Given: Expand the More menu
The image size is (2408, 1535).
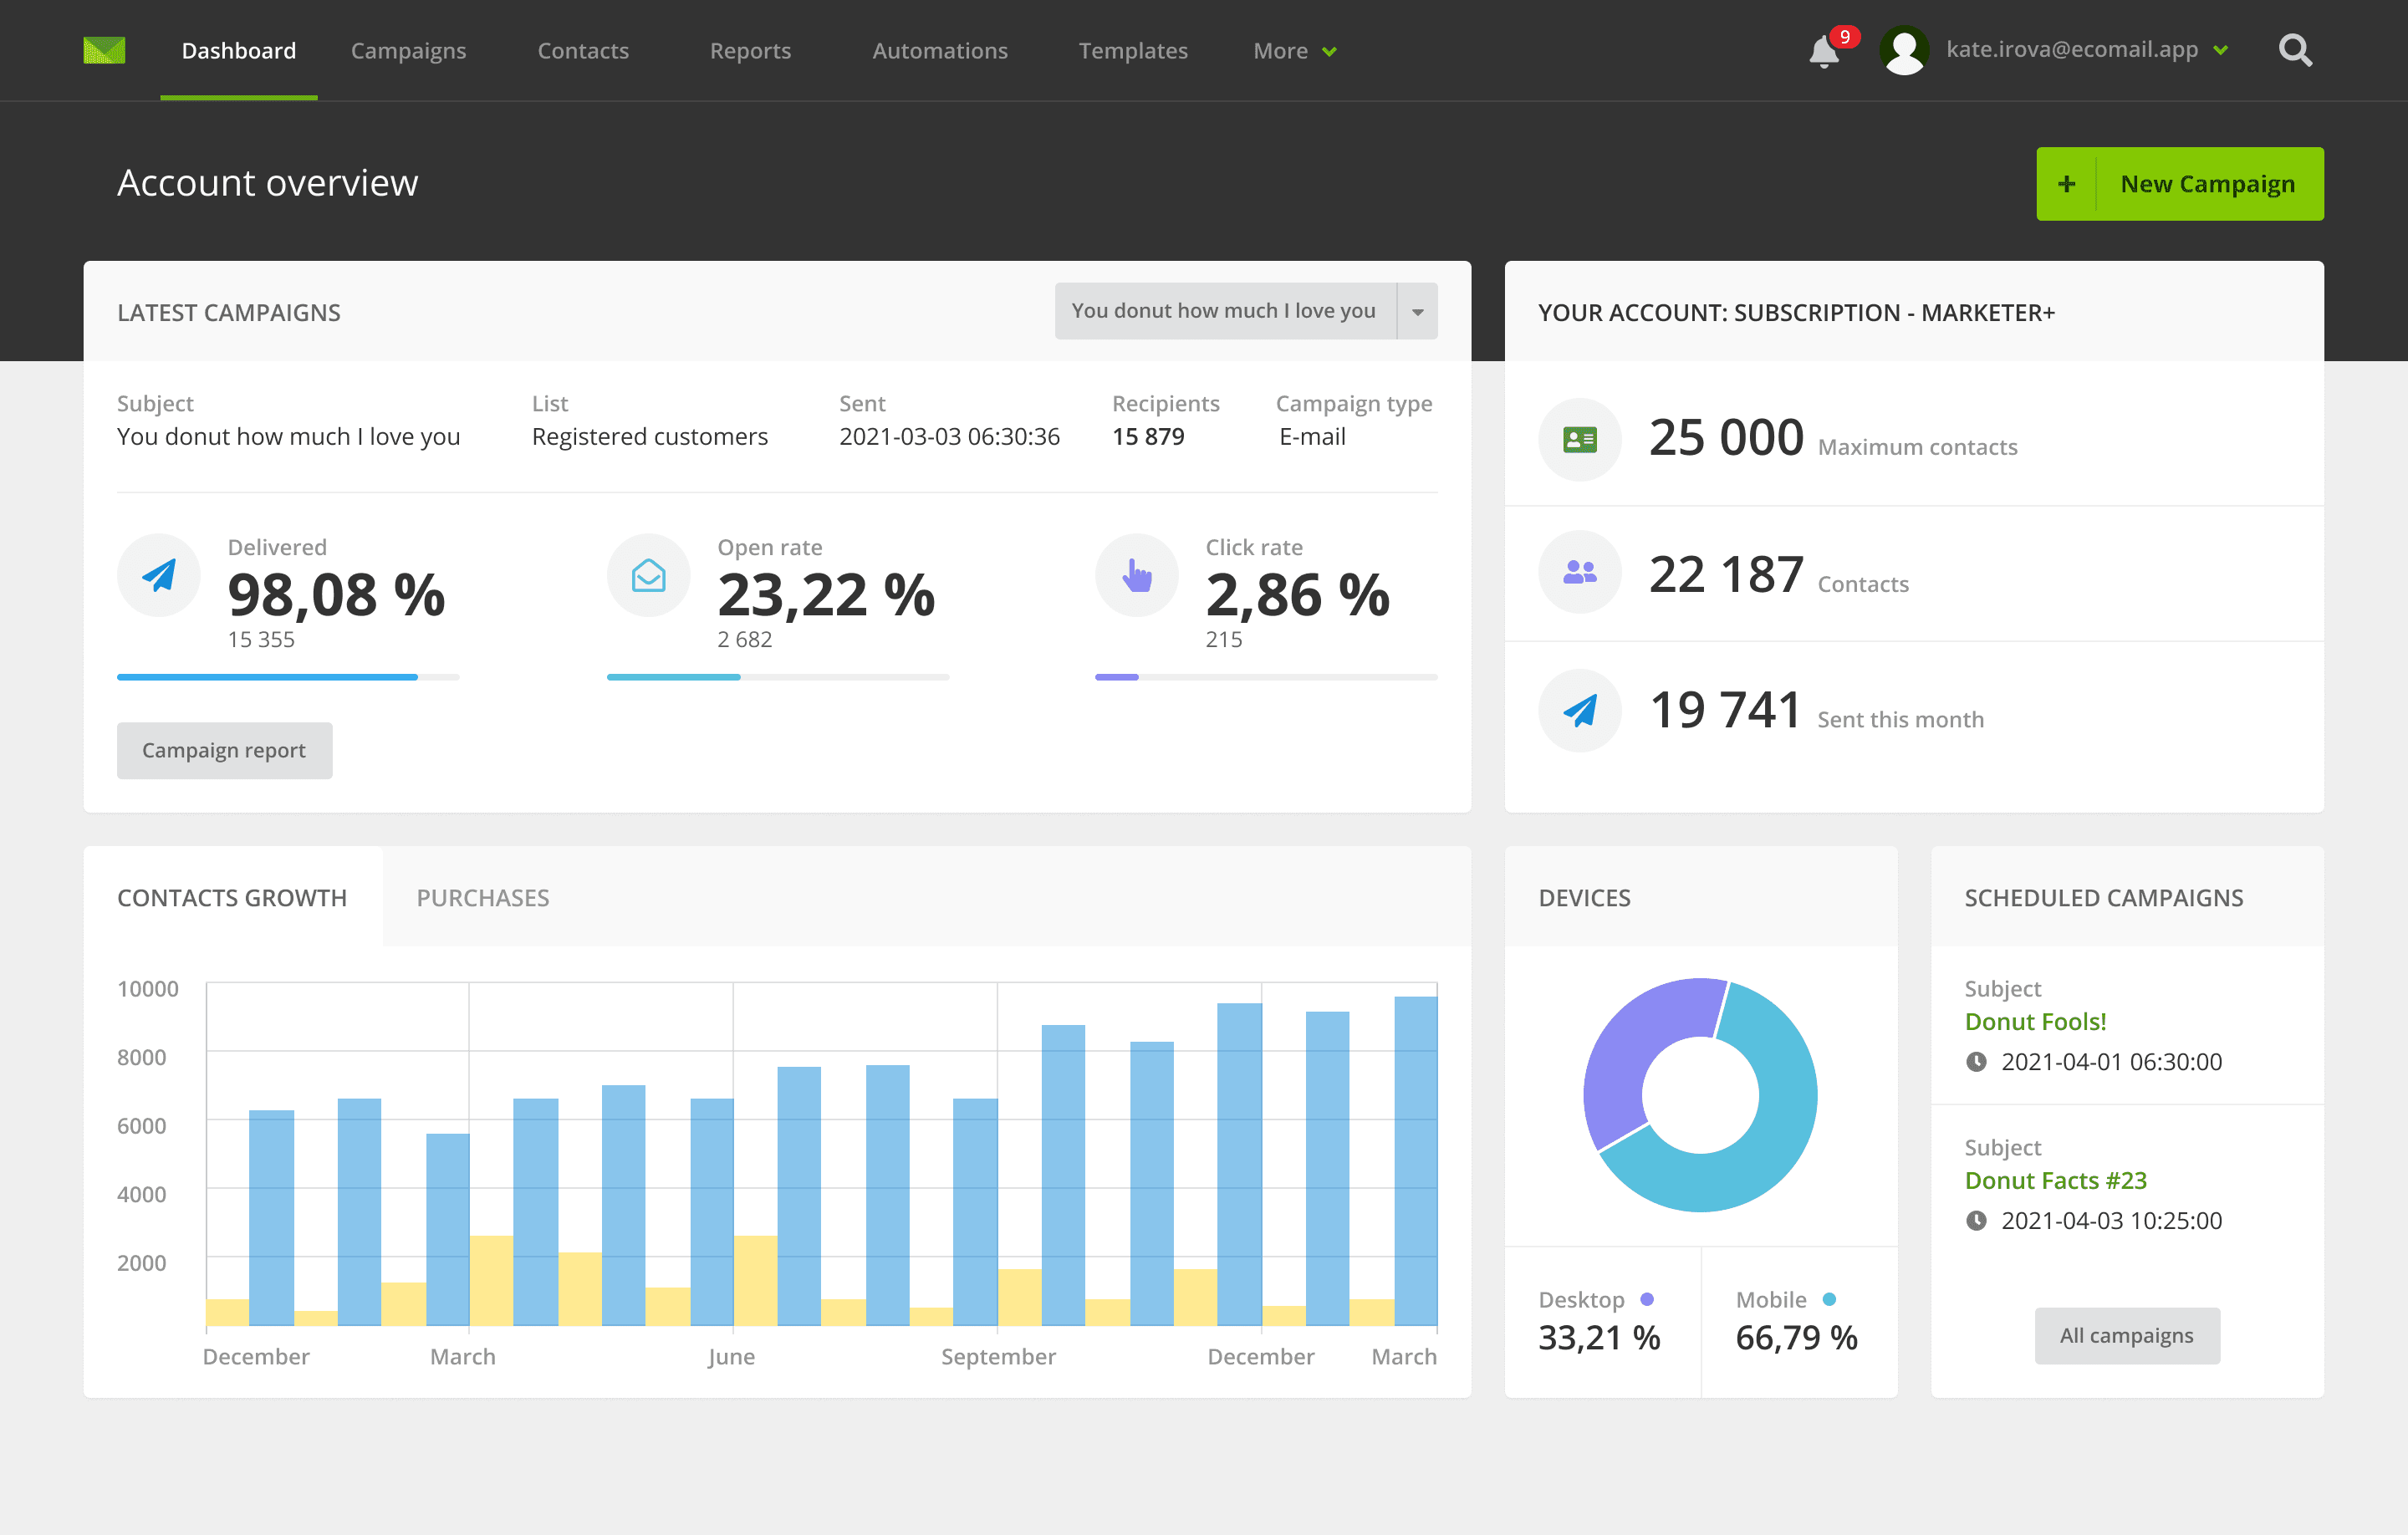Looking at the screenshot, I should (1294, 51).
